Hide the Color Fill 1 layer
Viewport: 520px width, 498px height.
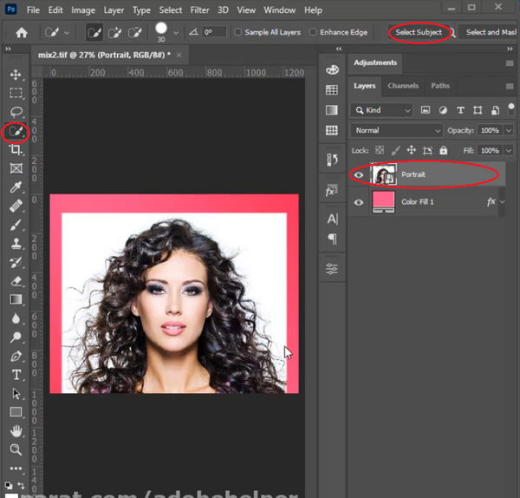359,202
